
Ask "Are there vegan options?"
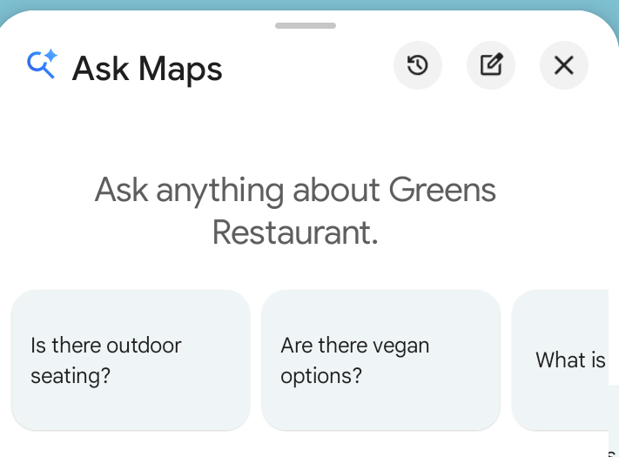[381, 360]
